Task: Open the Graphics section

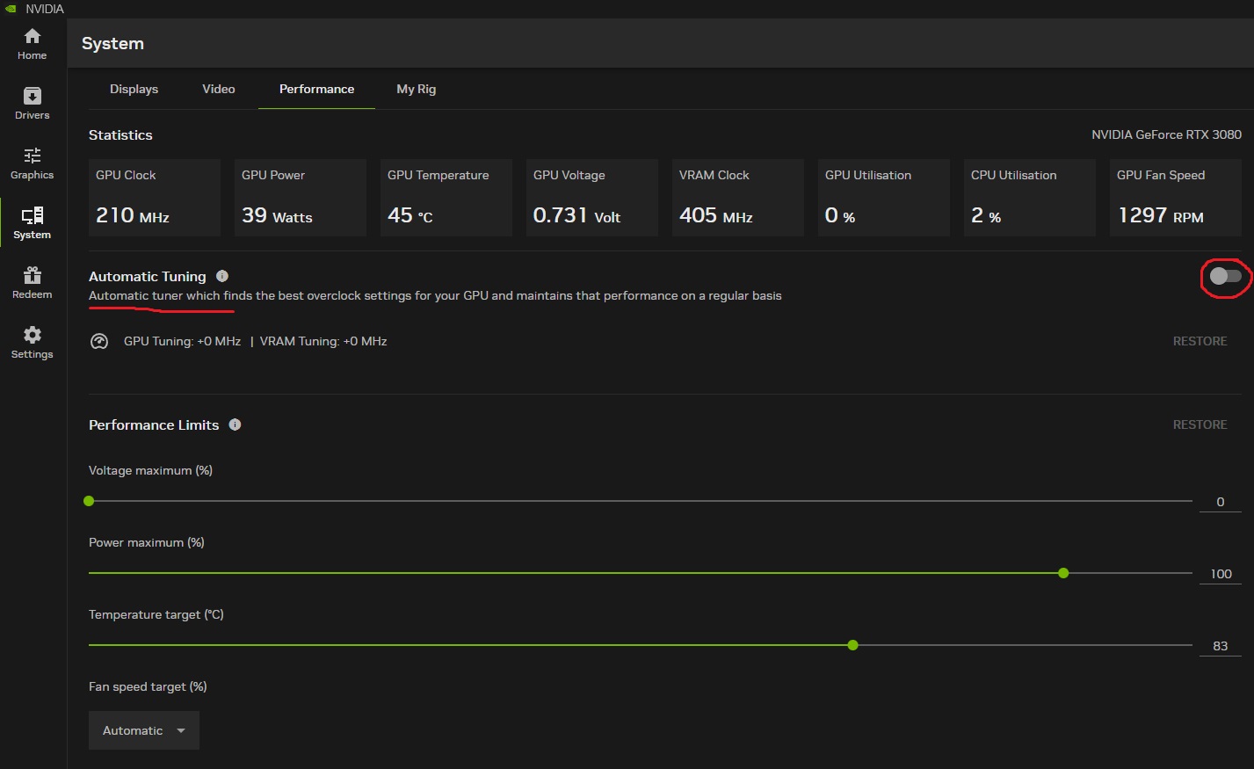Action: [33, 163]
